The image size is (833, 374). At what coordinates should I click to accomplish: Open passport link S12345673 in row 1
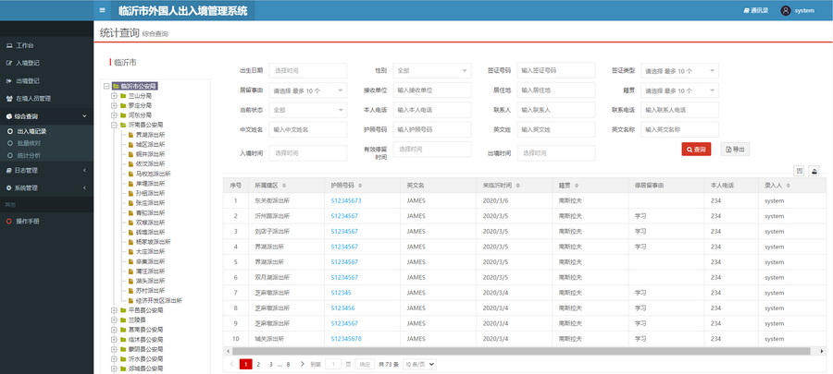pyautogui.click(x=346, y=200)
